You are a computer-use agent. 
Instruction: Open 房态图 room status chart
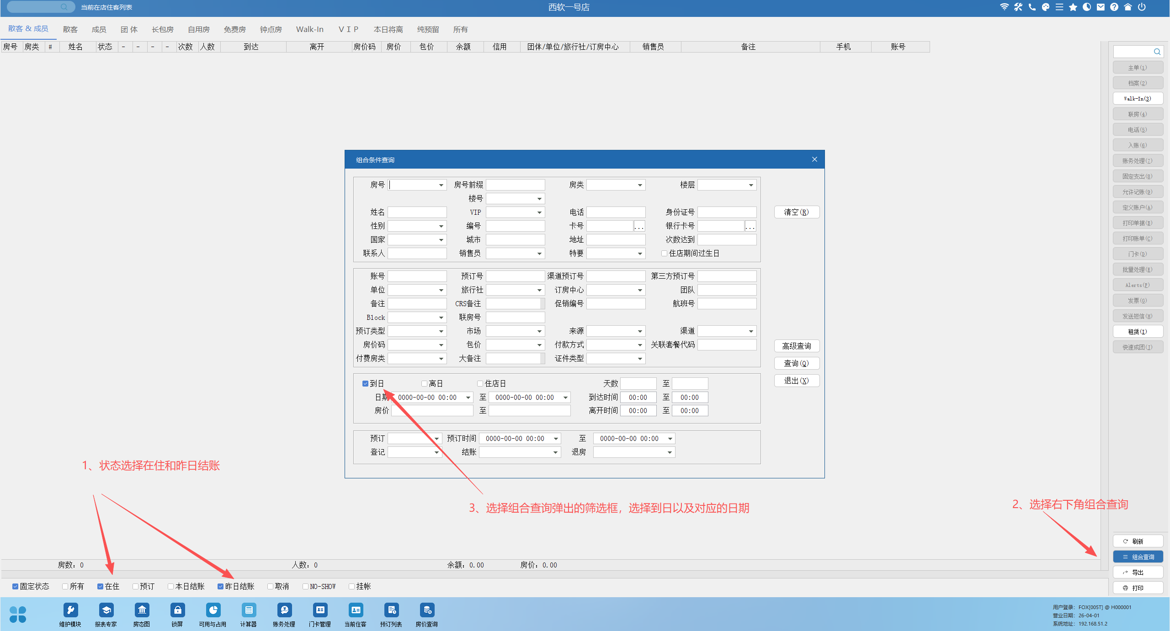pos(142,615)
